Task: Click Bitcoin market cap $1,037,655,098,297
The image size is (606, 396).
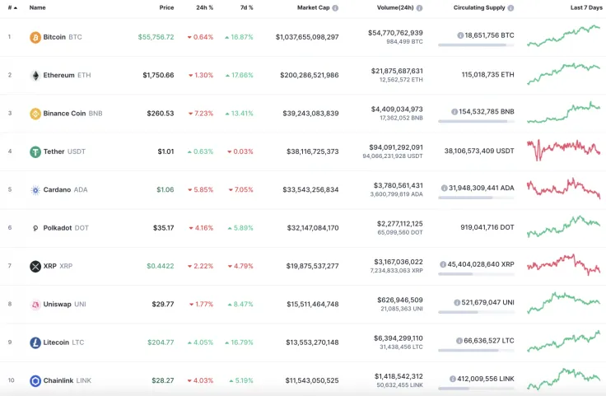Action: pos(307,37)
